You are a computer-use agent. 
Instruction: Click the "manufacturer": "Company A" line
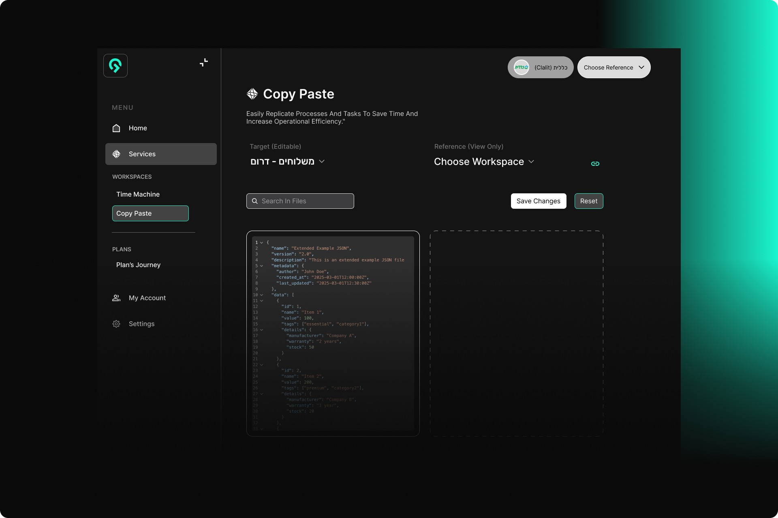click(x=321, y=336)
